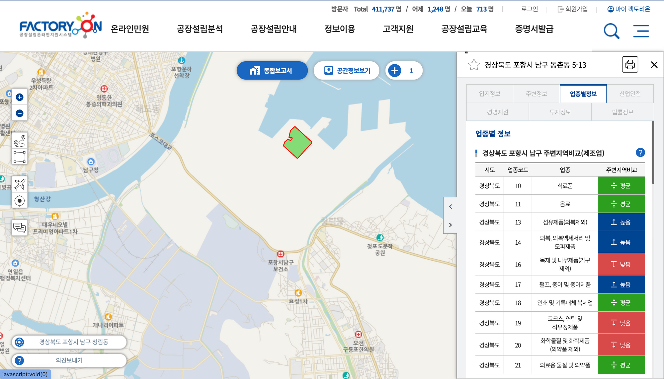664x379 pixels.
Task: Click the help question mark beside 주변지역비교
Action: (640, 153)
